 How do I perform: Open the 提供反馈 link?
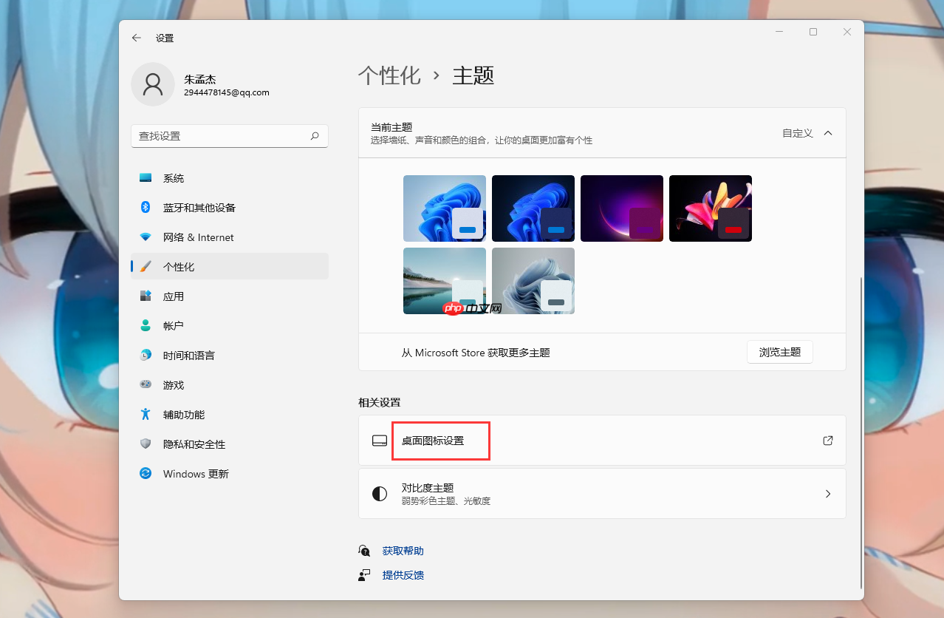pyautogui.click(x=403, y=574)
